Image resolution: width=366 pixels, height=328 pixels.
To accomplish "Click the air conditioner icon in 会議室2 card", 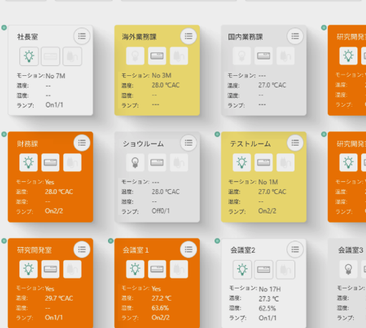I will (264, 269).
